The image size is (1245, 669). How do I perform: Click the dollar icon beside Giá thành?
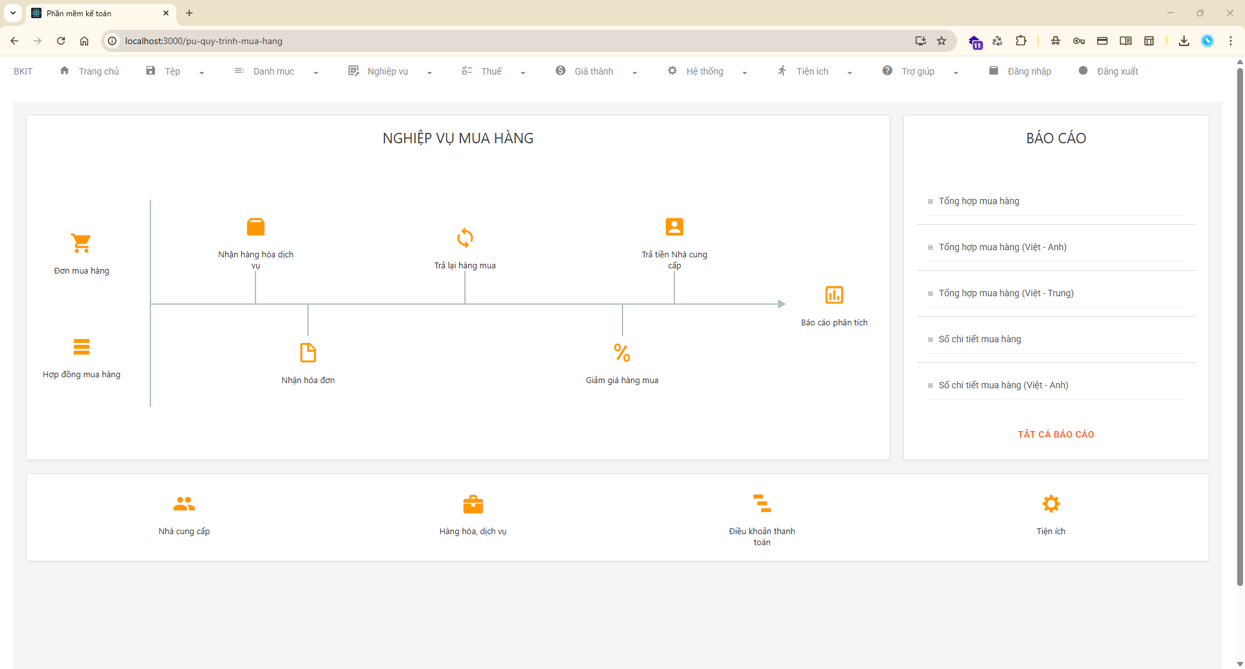(560, 71)
